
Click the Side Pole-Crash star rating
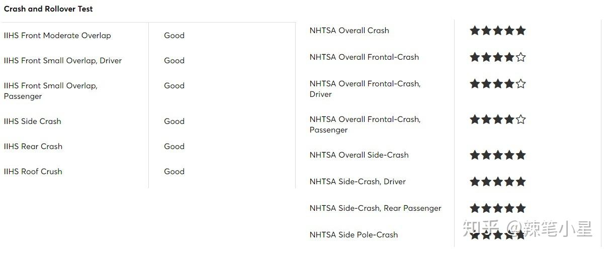pos(497,235)
